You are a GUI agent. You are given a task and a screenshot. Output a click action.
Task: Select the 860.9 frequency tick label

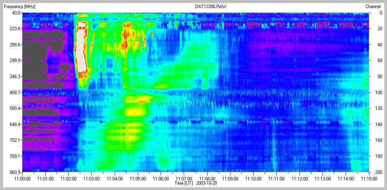15,172
